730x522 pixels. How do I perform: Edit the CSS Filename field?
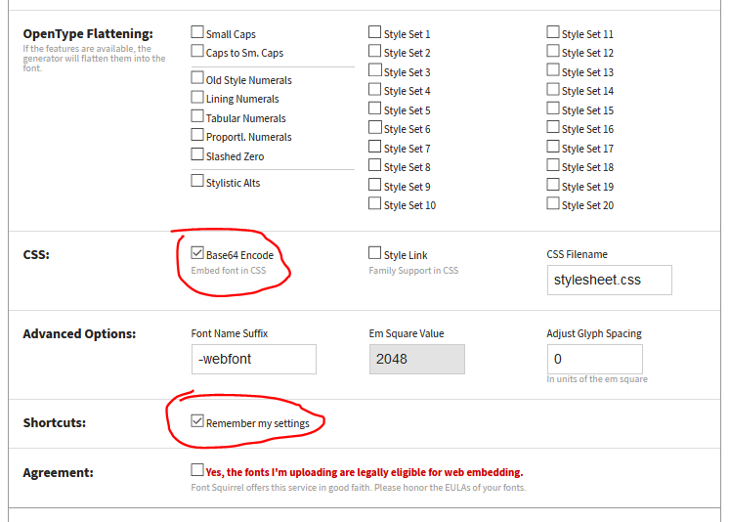610,280
